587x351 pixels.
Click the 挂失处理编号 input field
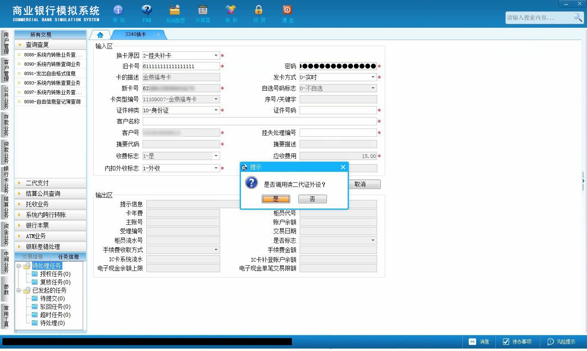coord(338,133)
